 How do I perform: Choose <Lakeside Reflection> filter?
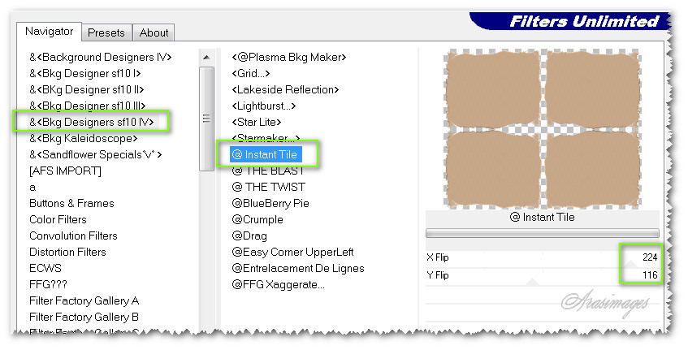[285, 89]
